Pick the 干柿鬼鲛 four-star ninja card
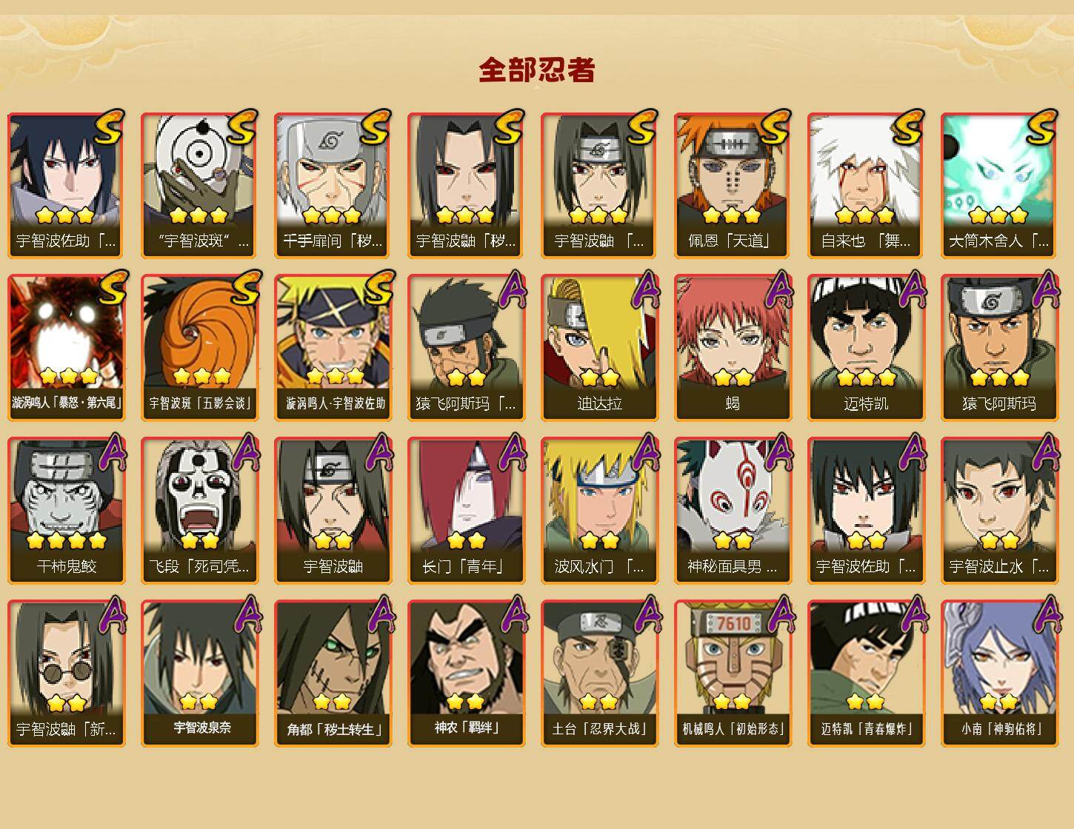 pyautogui.click(x=66, y=510)
